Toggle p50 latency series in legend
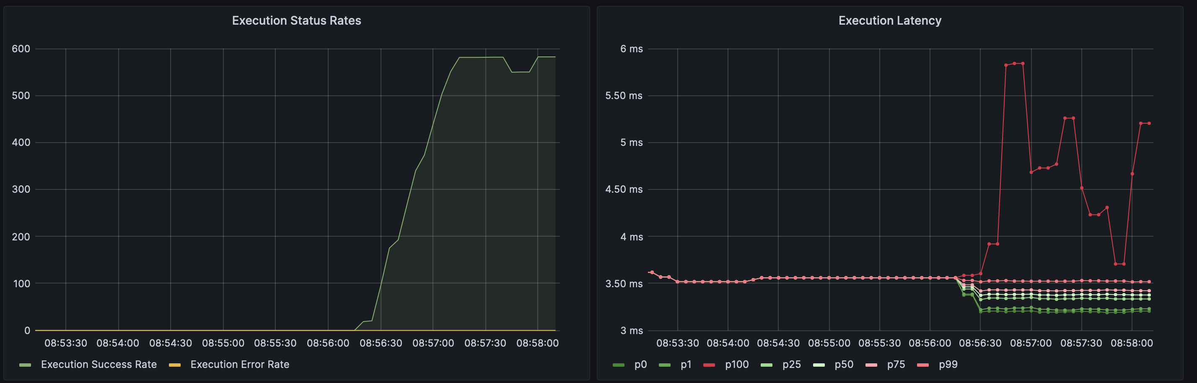1197x383 pixels. [x=844, y=365]
